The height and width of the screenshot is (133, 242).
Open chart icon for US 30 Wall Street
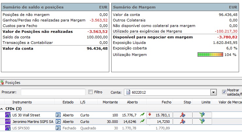pos(142,115)
